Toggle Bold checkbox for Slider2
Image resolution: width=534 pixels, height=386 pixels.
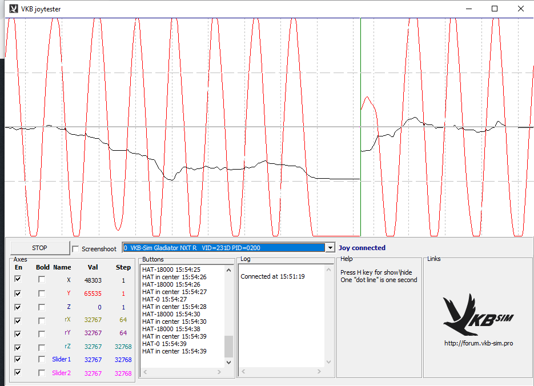coord(42,373)
